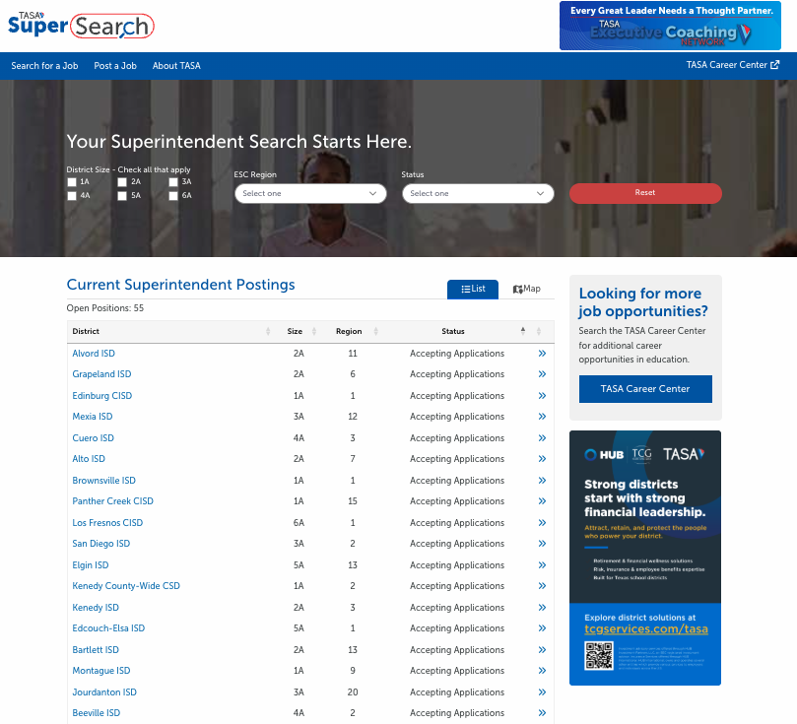Click Mexia ISD size cell '3A'
The height and width of the screenshot is (724, 797).
[299, 417]
